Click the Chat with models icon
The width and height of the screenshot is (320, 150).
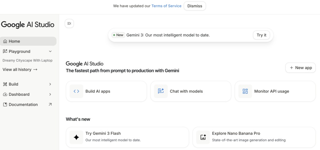point(161,91)
